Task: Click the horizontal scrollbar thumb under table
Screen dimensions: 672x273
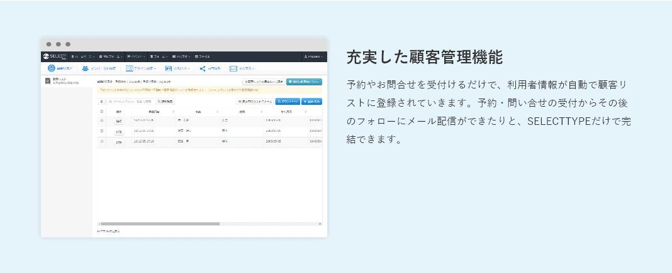Action: [160, 223]
